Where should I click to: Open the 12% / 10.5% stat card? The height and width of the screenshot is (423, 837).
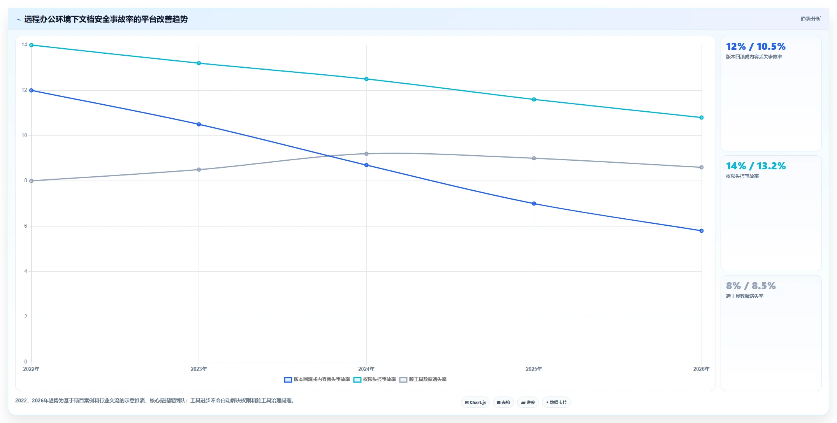coord(771,94)
